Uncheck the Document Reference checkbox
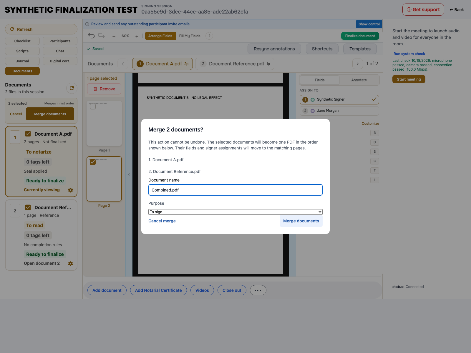471x353 pixels. coord(28,207)
